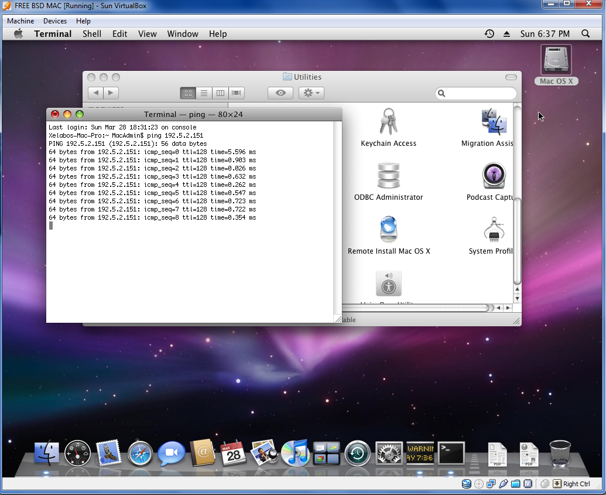Switch Finder to column view

(x=220, y=93)
